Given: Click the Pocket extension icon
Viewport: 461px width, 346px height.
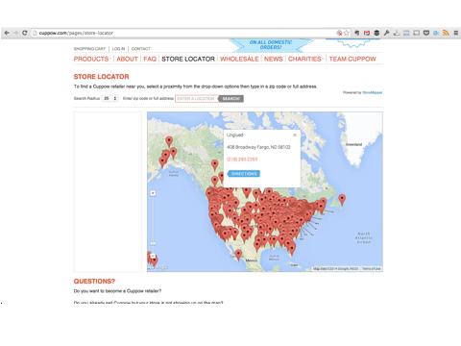Looking at the screenshot, I should pyautogui.click(x=426, y=33).
